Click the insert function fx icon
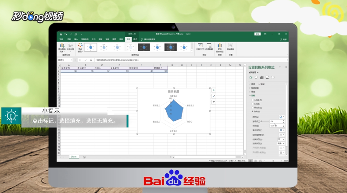The image size is (347, 193). pos(91,60)
